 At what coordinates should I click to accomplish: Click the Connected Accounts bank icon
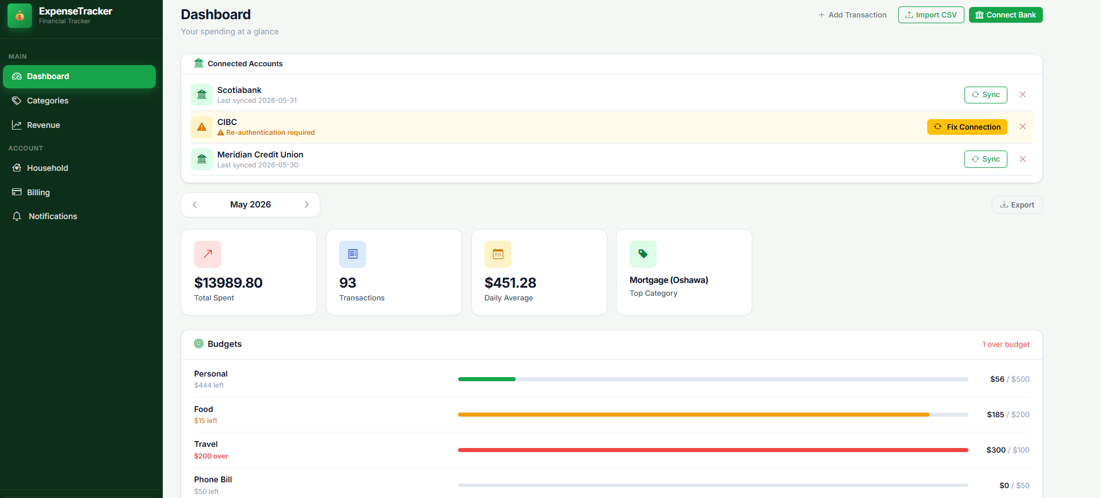click(x=199, y=63)
